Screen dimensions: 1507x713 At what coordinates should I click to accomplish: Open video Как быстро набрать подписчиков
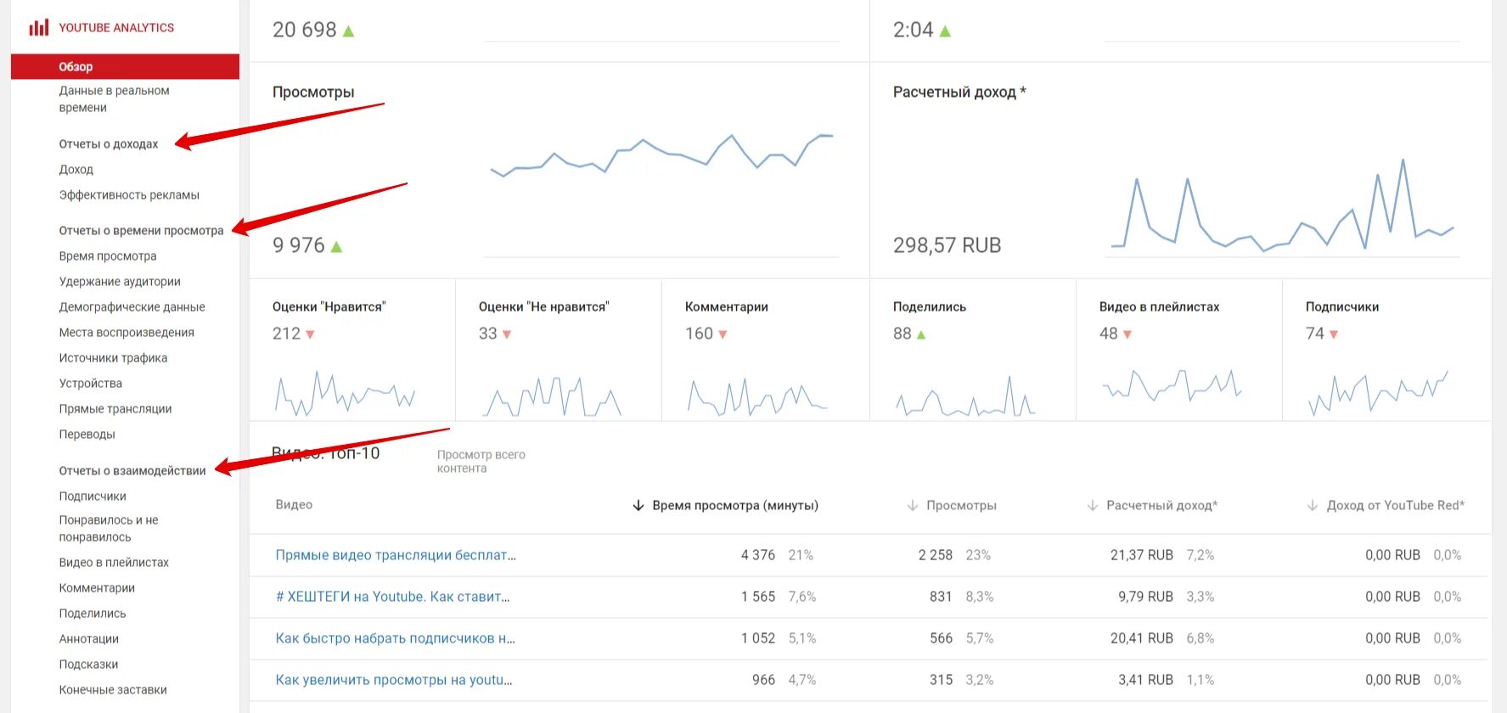pyautogui.click(x=395, y=638)
